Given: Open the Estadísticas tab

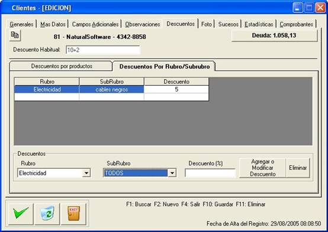Looking at the screenshot, I should [x=259, y=24].
